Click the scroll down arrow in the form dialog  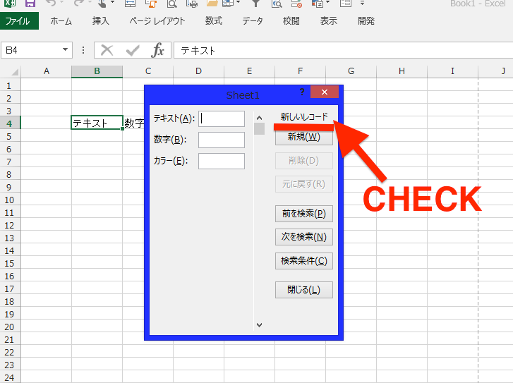[x=259, y=324]
